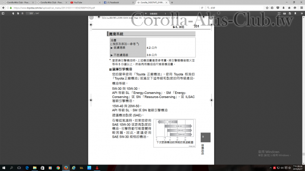Open Windows Task View

coord(19,168)
